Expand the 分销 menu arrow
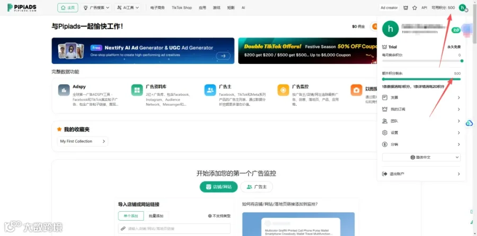 [459, 144]
